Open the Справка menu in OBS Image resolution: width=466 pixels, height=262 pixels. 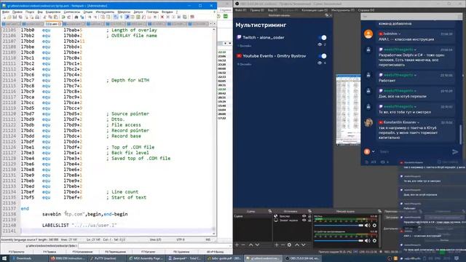(x=366, y=10)
